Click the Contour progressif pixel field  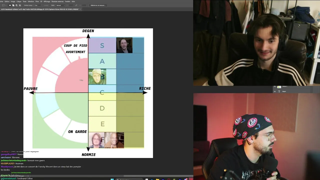(37, 5)
